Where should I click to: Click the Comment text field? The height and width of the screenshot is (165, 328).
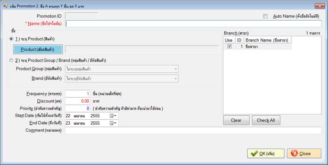pos(193,130)
